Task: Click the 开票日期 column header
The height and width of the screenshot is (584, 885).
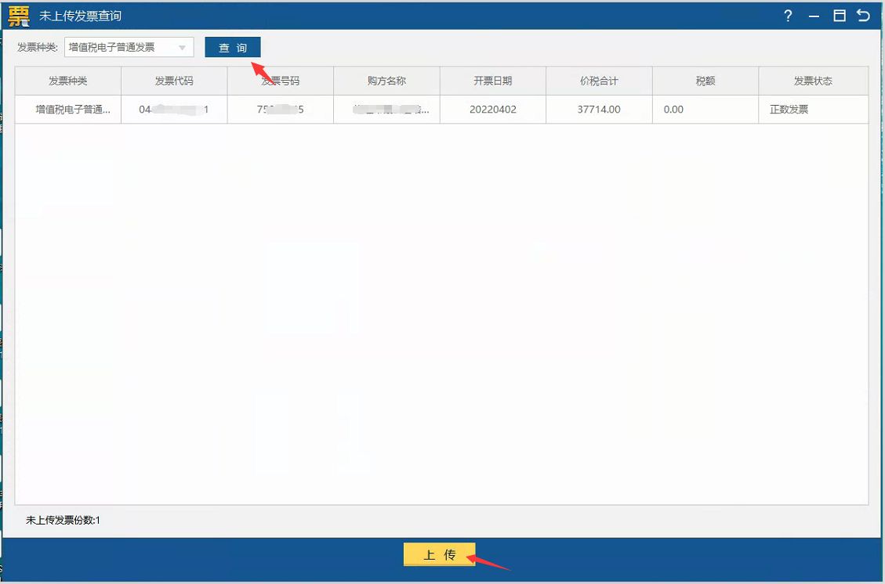Action: (x=493, y=81)
